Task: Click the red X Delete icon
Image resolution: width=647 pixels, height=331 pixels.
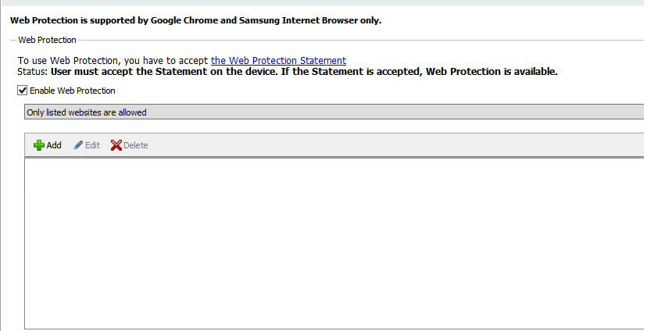Action: tap(116, 145)
